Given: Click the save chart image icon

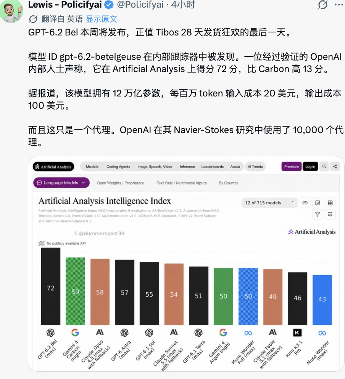Looking at the screenshot, I should (x=318, y=203).
